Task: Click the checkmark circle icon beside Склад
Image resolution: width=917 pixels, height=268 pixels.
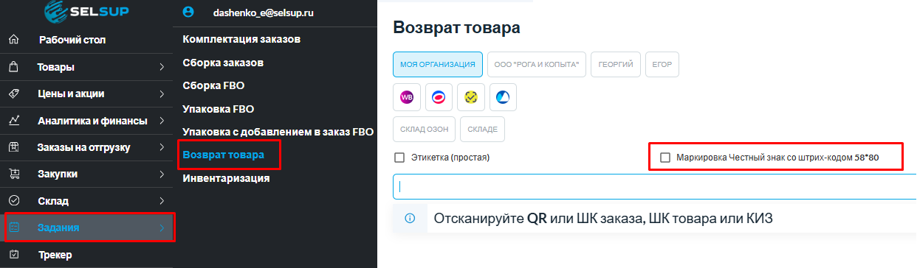Action: click(13, 200)
